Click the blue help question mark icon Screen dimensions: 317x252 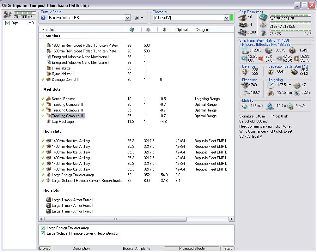(43, 18)
